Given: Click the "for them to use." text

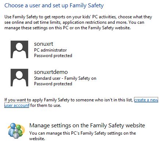Looking at the screenshot, I should 46,105.
